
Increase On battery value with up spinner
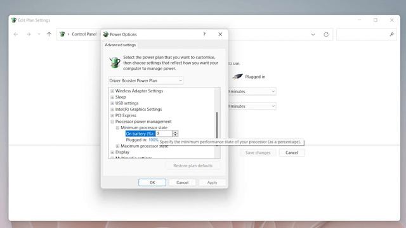[x=175, y=132]
